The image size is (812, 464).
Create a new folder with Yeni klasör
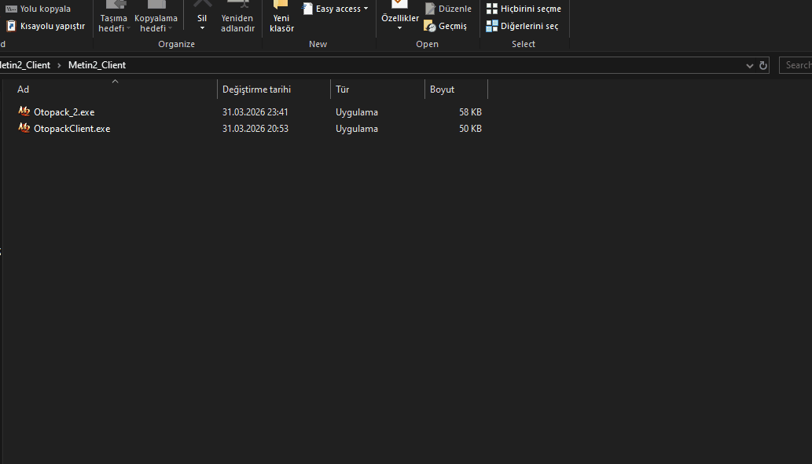point(281,18)
